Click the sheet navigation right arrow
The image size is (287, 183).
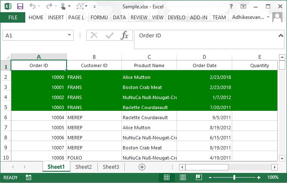click(x=25, y=167)
